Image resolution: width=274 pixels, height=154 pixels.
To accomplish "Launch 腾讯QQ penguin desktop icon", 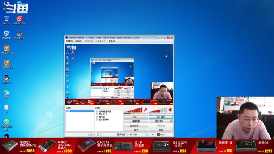I will (7, 79).
